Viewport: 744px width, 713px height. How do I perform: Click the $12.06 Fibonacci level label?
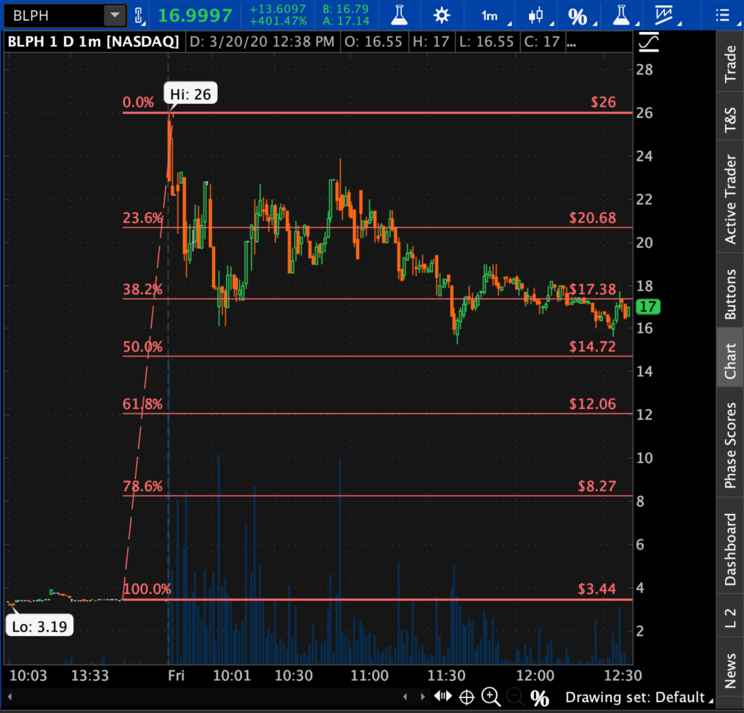(593, 404)
